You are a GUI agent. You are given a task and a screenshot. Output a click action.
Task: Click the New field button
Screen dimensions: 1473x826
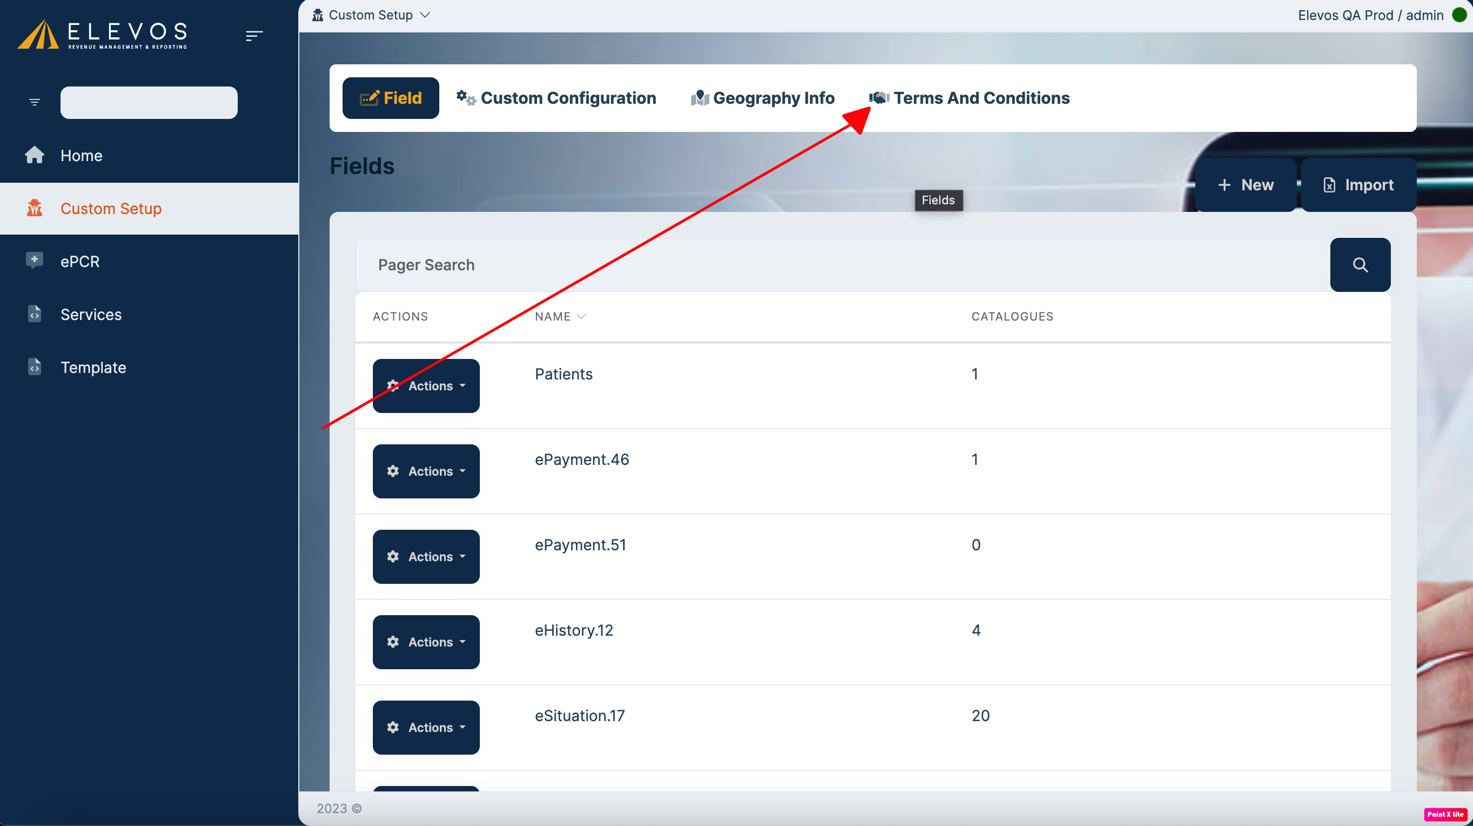pos(1246,185)
